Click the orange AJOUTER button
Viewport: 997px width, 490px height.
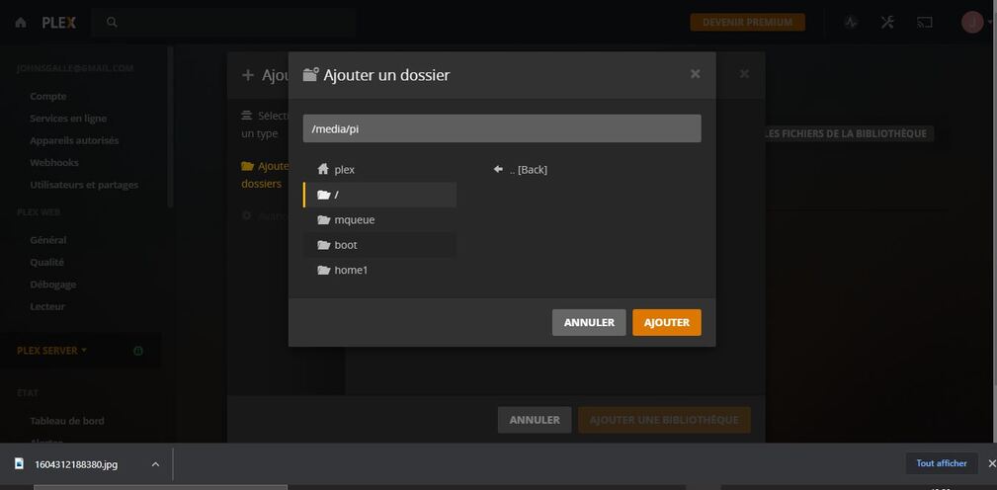pyautogui.click(x=666, y=322)
